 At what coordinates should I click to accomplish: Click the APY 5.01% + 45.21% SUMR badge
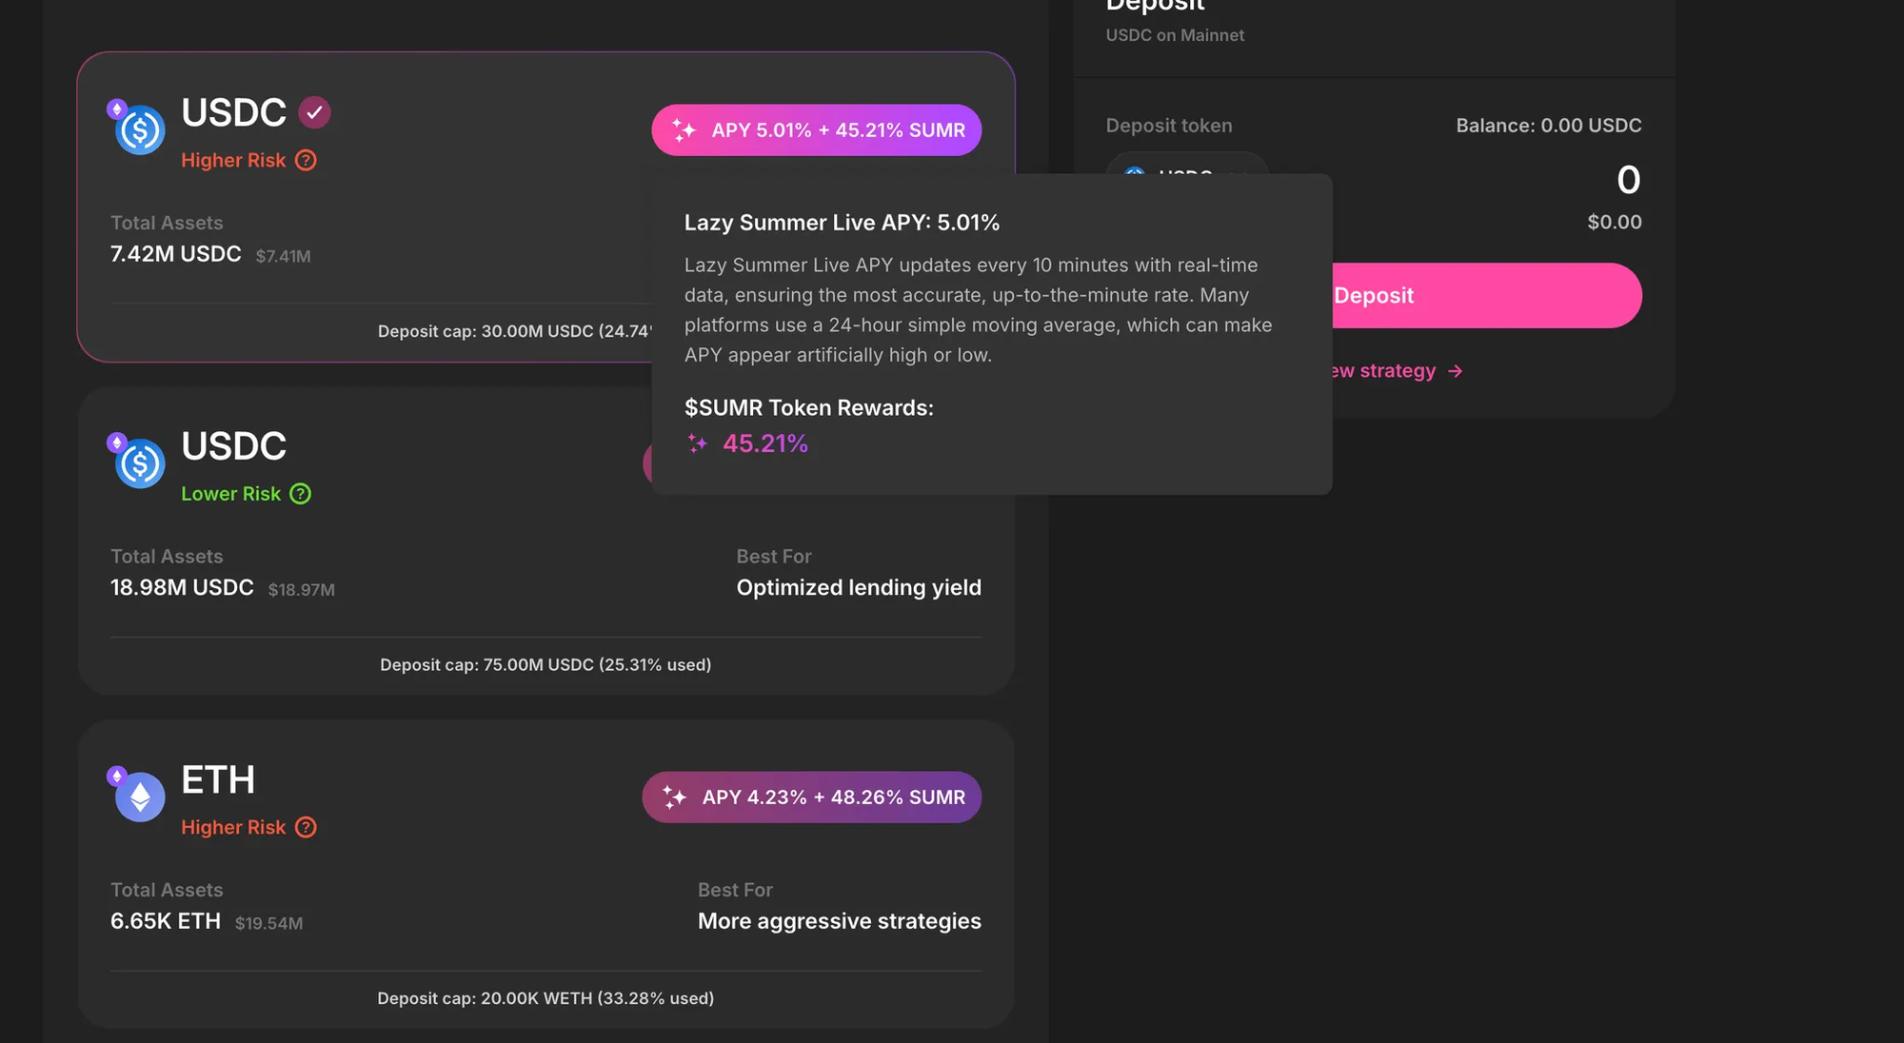(x=816, y=130)
